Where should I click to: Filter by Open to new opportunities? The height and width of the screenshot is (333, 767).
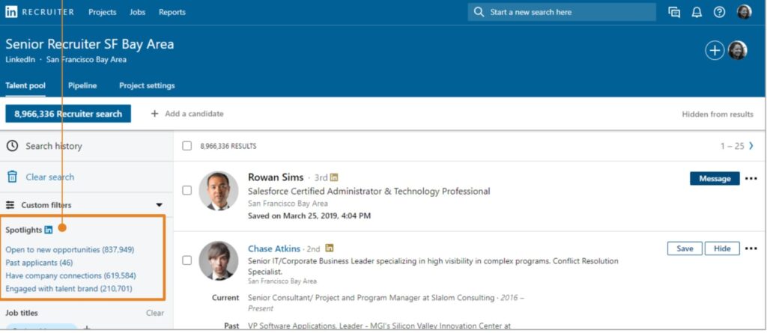point(70,249)
